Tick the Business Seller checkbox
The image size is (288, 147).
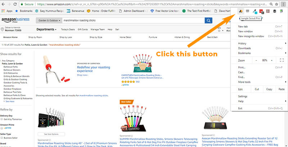[2, 137]
